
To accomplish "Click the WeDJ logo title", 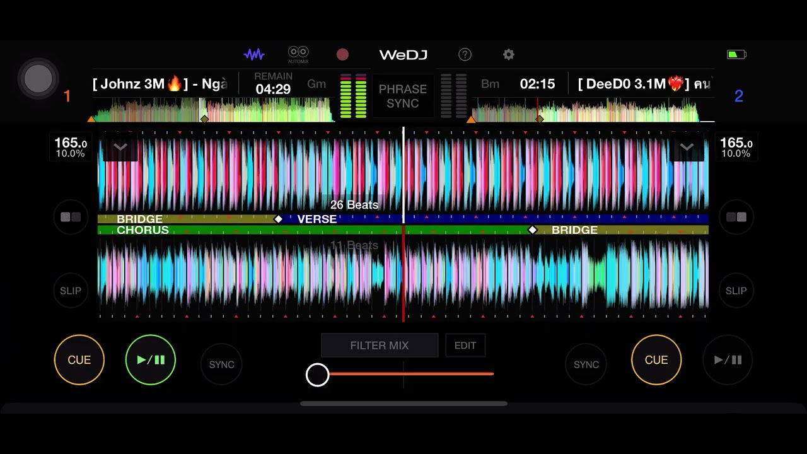I will [x=403, y=55].
